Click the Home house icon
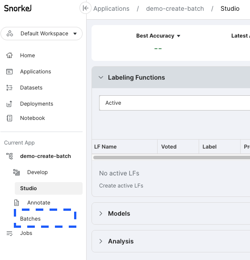 click(9, 55)
